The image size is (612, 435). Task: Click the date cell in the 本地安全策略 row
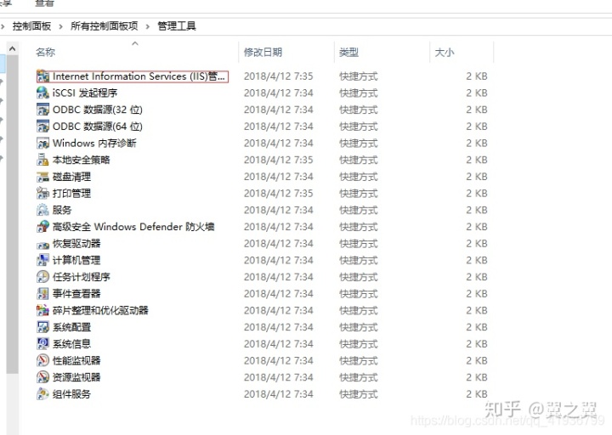[x=278, y=160]
